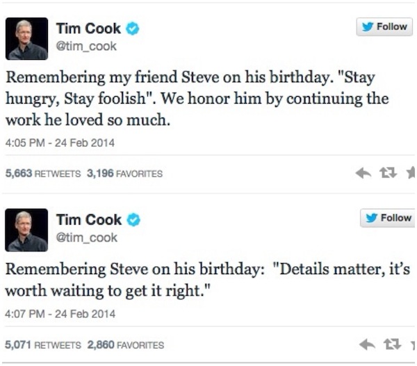The height and width of the screenshot is (366, 417).
Task: Open the @tim_cook handle in the second tweet
Action: [x=86, y=238]
